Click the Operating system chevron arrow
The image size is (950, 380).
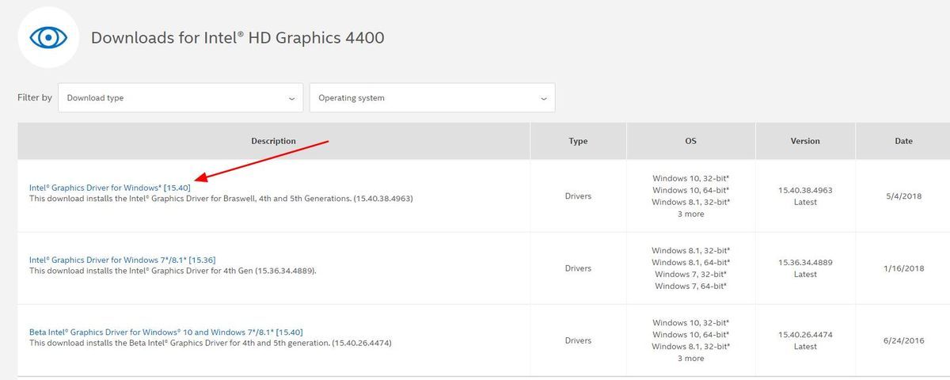[543, 99]
